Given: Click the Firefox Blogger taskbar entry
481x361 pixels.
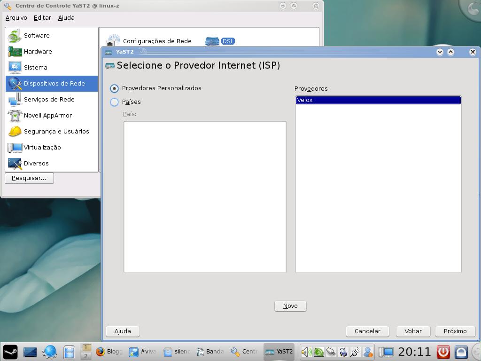Looking at the screenshot, I should pyautogui.click(x=109, y=352).
